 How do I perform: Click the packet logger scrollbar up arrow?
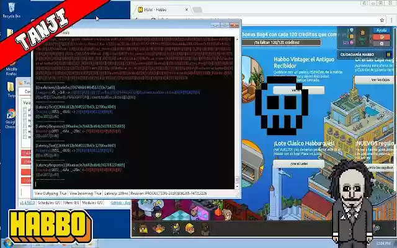[x=237, y=39]
